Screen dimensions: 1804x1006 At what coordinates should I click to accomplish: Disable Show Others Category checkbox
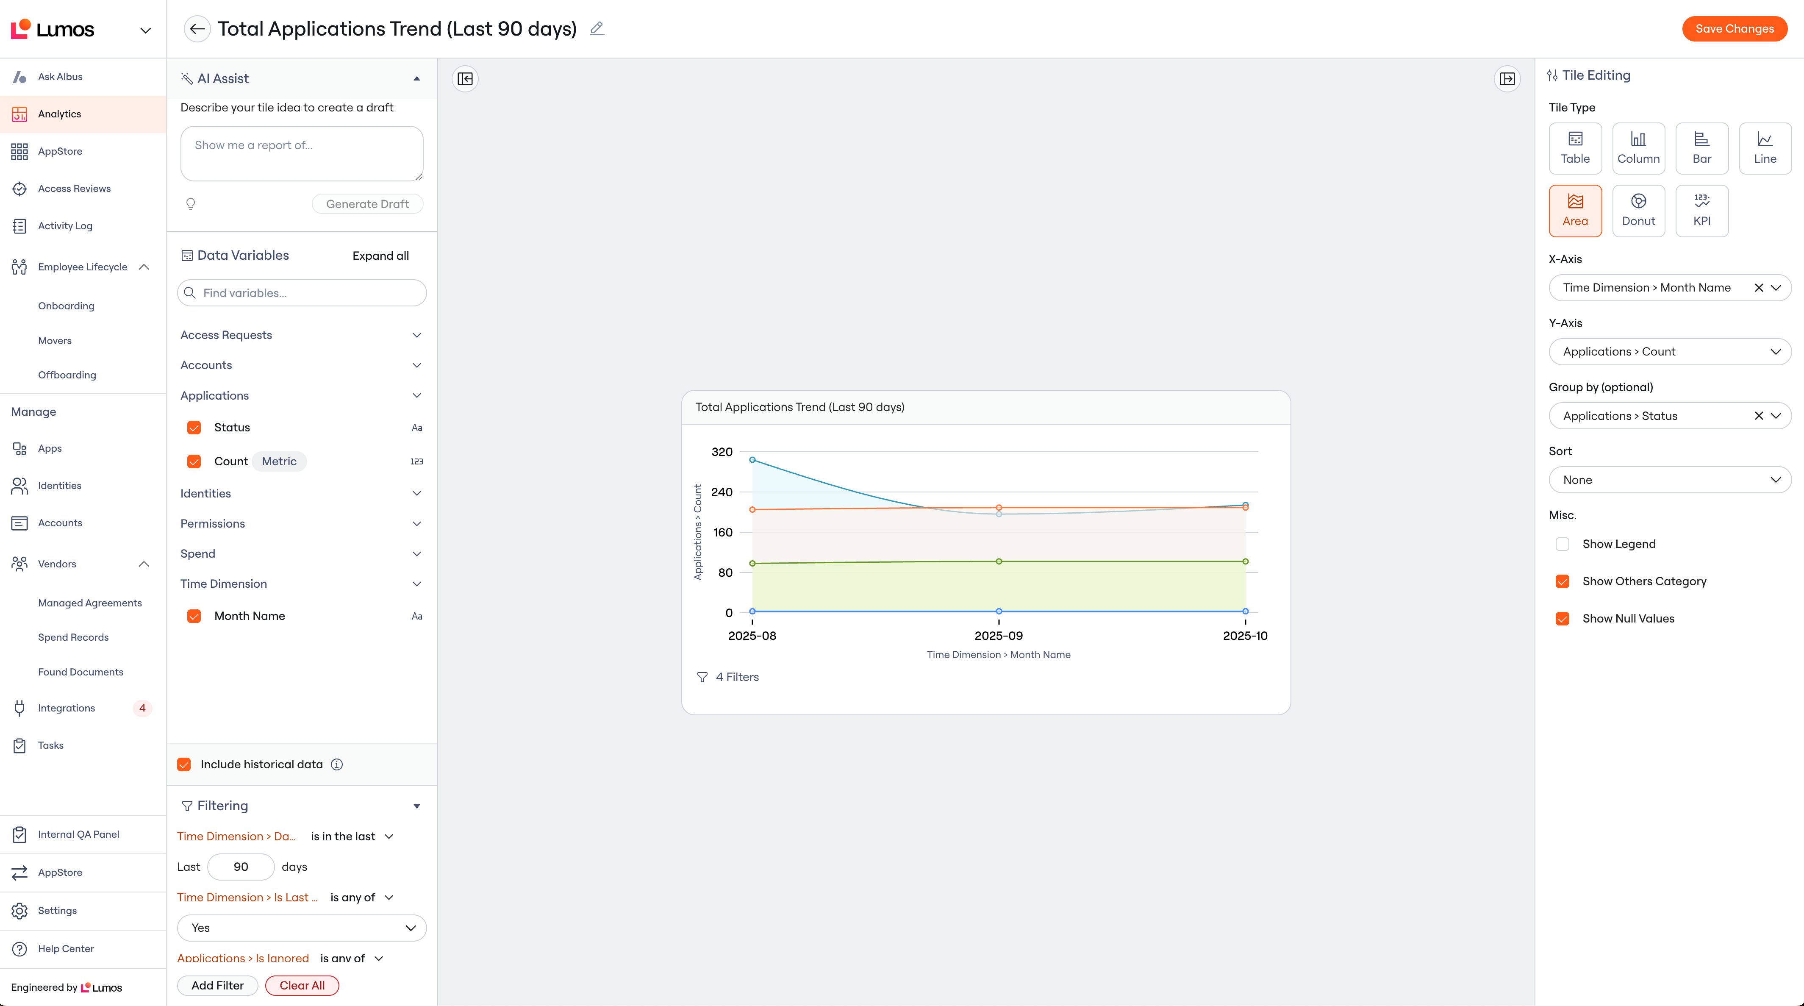[1563, 581]
